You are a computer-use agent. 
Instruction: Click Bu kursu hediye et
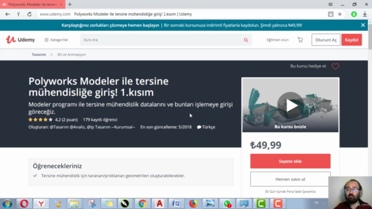tap(308, 66)
